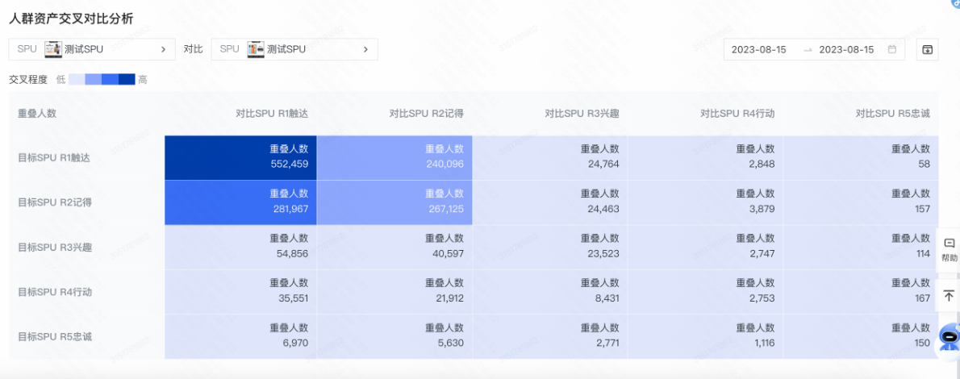The width and height of the screenshot is (960, 379).
Task: Expand the target SPU selector chevron
Action: pos(163,49)
